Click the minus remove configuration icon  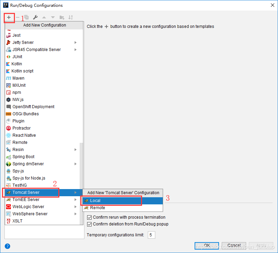click(x=18, y=17)
